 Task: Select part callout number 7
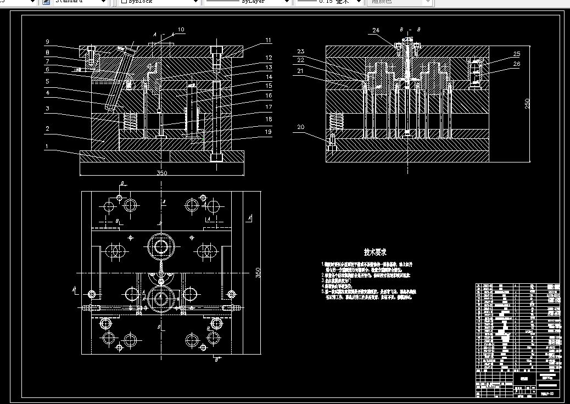pyautogui.click(x=47, y=61)
